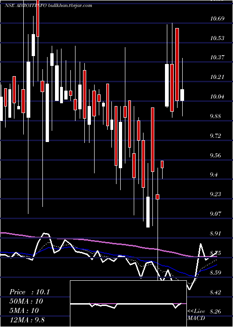Click inside the MACD inset chart panel
The height and width of the screenshot is (327, 233).
click(128, 304)
